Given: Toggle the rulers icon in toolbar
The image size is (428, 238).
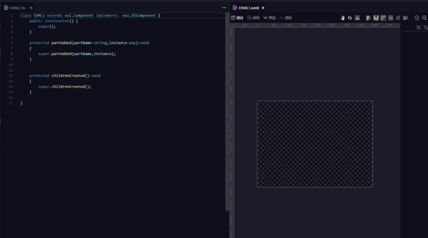Looking at the screenshot, I should [383, 18].
